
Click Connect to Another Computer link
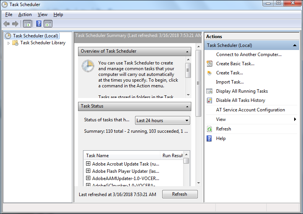249,55
